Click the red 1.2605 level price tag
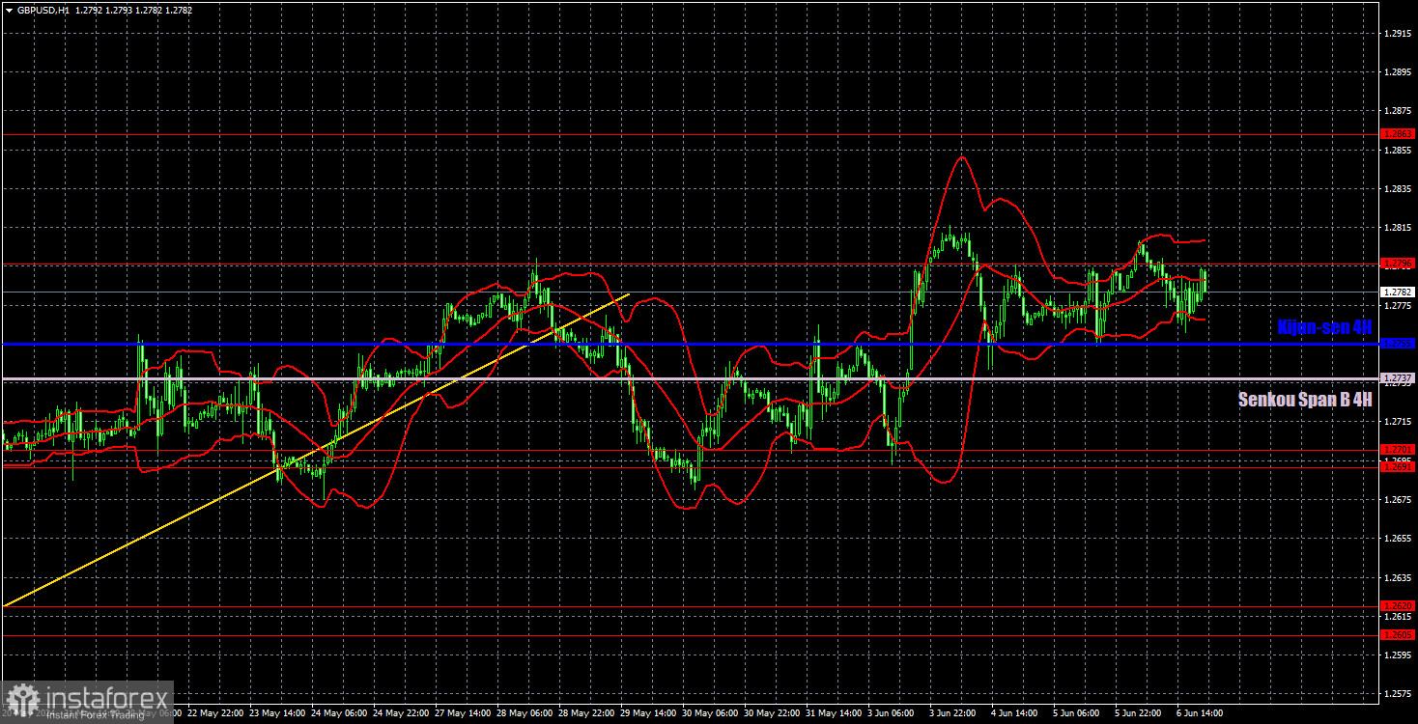Image resolution: width=1418 pixels, height=724 pixels. click(1398, 634)
